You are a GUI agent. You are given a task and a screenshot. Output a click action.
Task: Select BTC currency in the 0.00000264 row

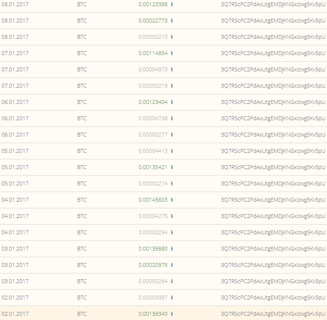[82, 282]
